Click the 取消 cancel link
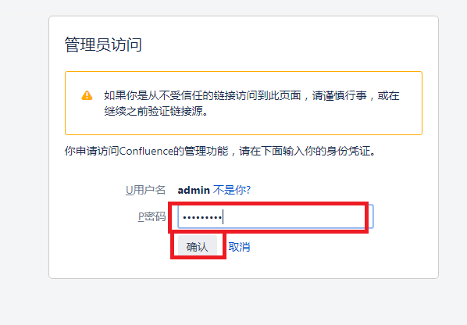467x325 pixels. click(x=239, y=247)
